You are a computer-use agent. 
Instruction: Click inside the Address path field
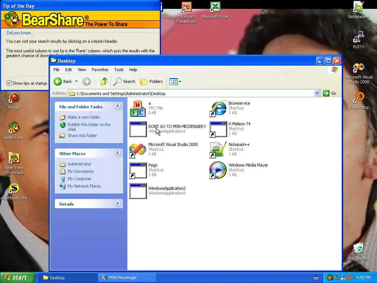coord(191,93)
